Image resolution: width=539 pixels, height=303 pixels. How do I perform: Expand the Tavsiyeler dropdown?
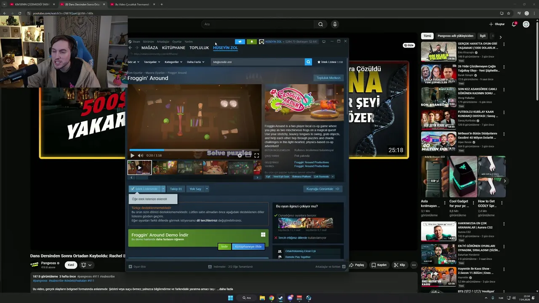coord(152,62)
